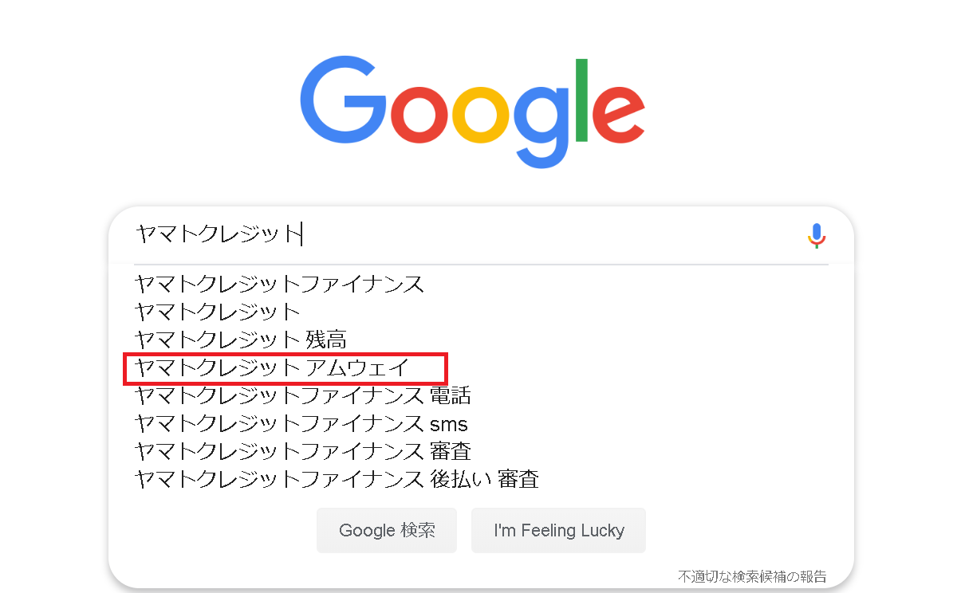957x593 pixels.
Task: Report inappropriate search predictions
Action: pos(752,575)
